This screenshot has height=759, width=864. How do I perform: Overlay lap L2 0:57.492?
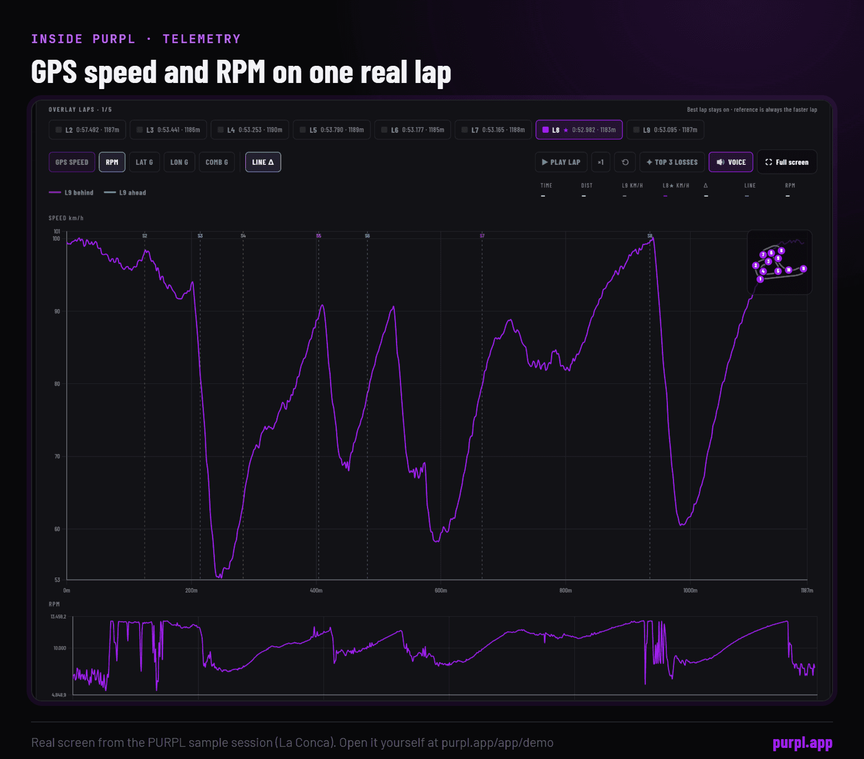88,130
